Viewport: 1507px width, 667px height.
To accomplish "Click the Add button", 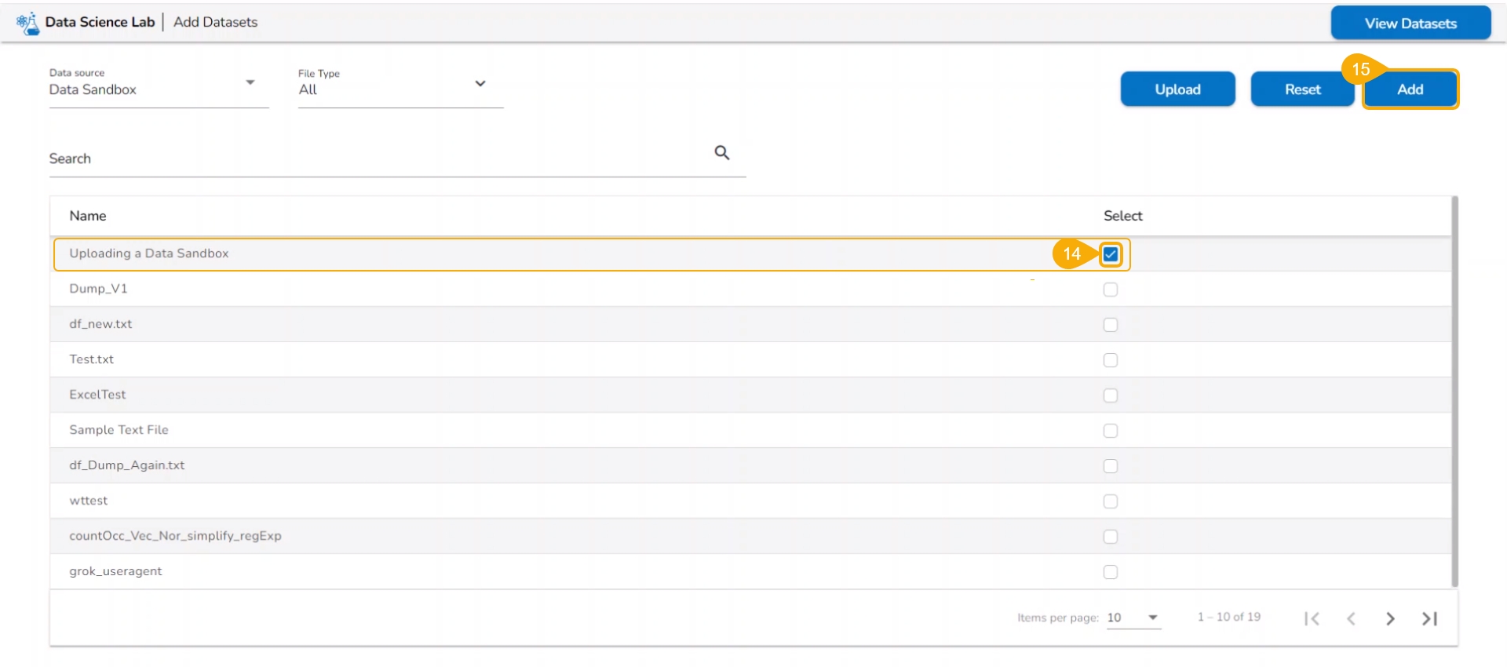I will (x=1410, y=89).
